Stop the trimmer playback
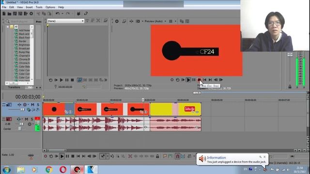 pos(72,80)
